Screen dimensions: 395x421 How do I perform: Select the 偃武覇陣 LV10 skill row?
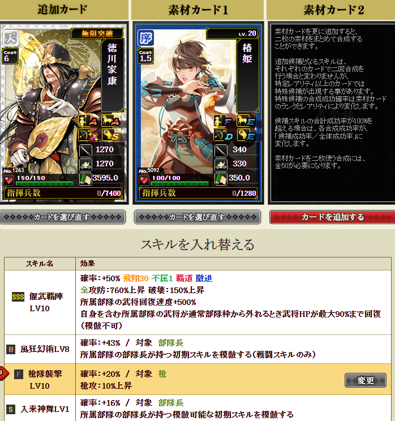click(x=197, y=302)
